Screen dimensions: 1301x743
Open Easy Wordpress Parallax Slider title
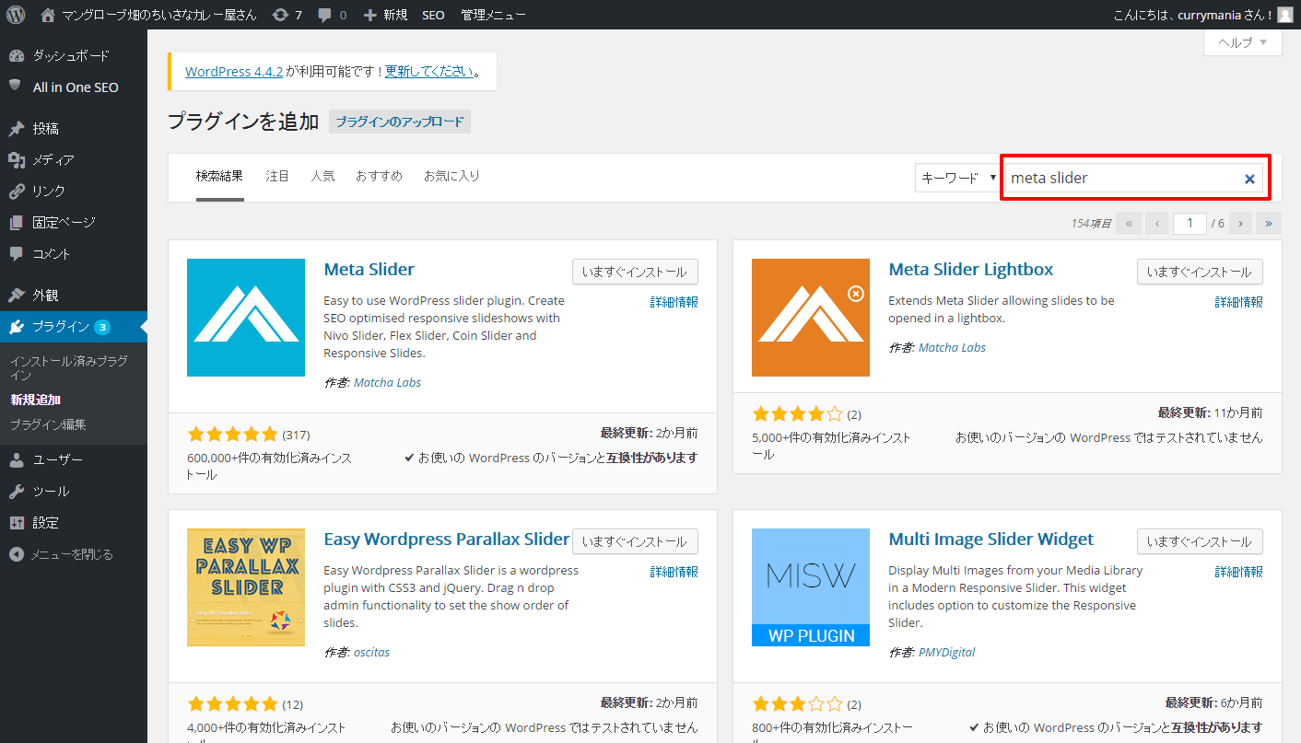pos(447,540)
